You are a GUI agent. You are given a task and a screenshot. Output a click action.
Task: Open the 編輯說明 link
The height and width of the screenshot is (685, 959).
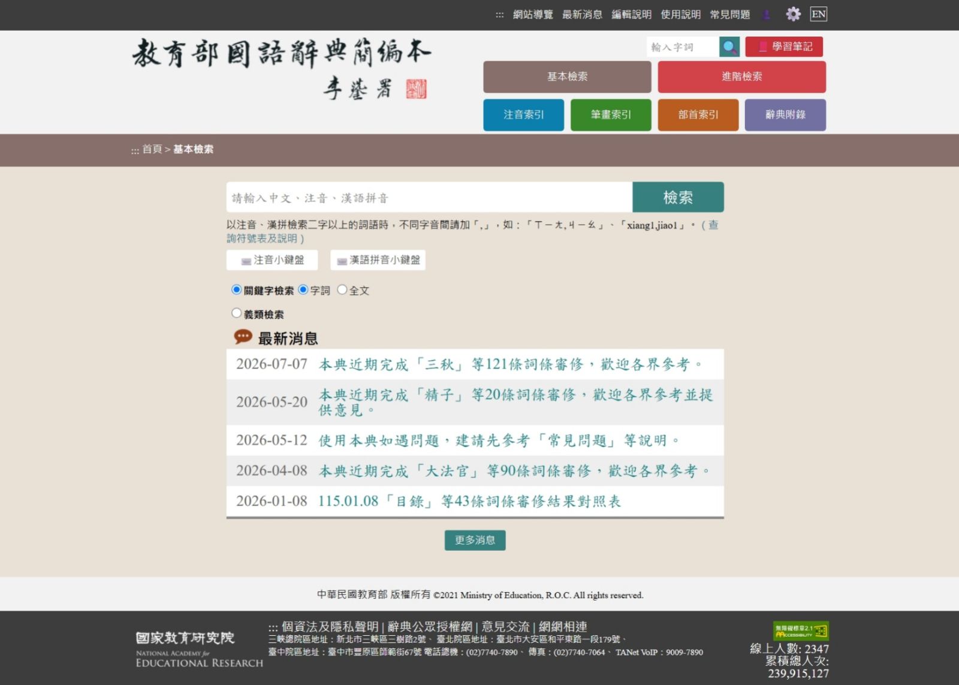click(631, 14)
